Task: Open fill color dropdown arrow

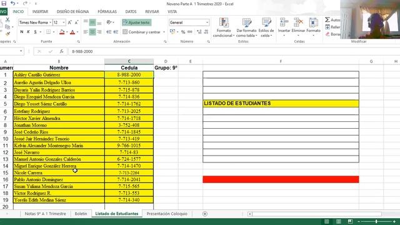Action: [67, 32]
